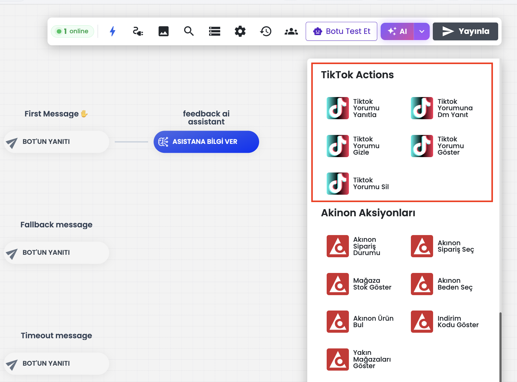Click the feedback ai assistant title

[x=206, y=118]
